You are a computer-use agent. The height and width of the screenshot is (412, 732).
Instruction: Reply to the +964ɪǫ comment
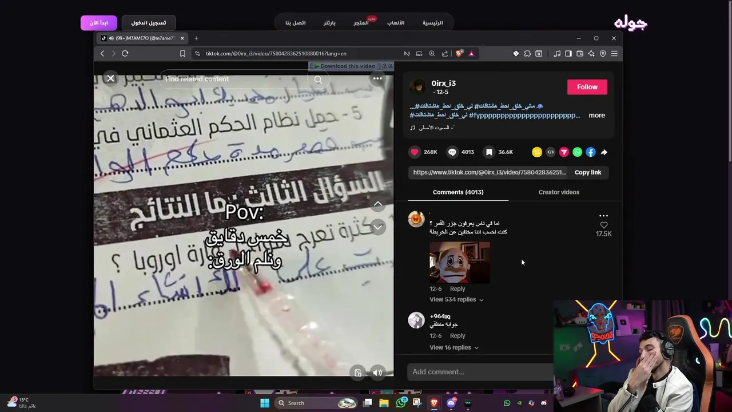pos(457,336)
